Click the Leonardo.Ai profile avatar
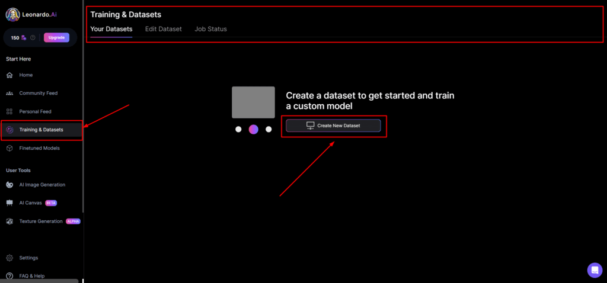The width and height of the screenshot is (607, 283). 11,14
